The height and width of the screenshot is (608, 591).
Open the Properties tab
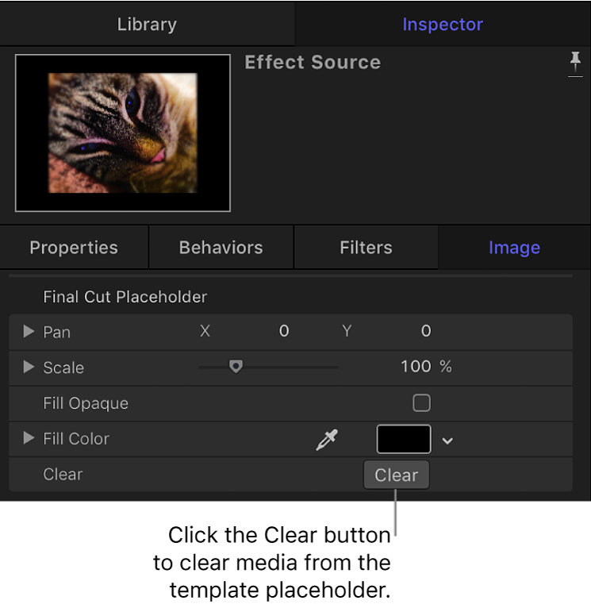click(x=74, y=248)
